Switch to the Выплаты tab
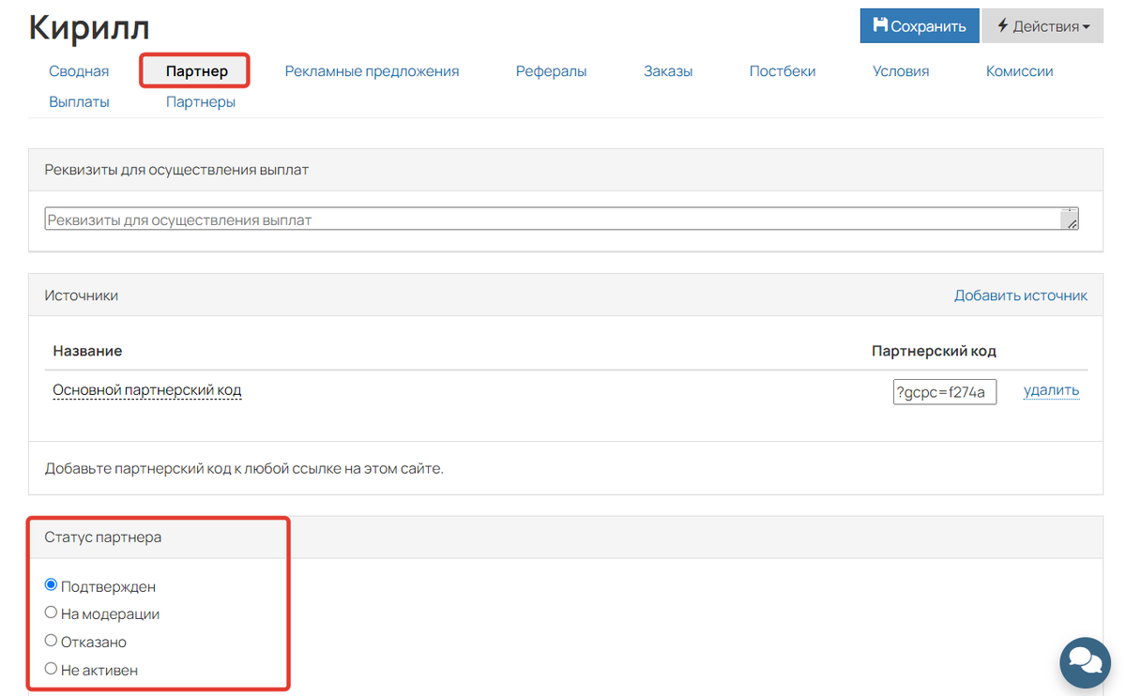The image size is (1126, 696). coord(79,102)
